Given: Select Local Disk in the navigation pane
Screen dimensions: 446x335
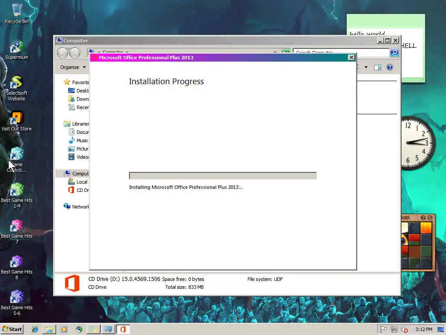Looking at the screenshot, I should pyautogui.click(x=78, y=181).
